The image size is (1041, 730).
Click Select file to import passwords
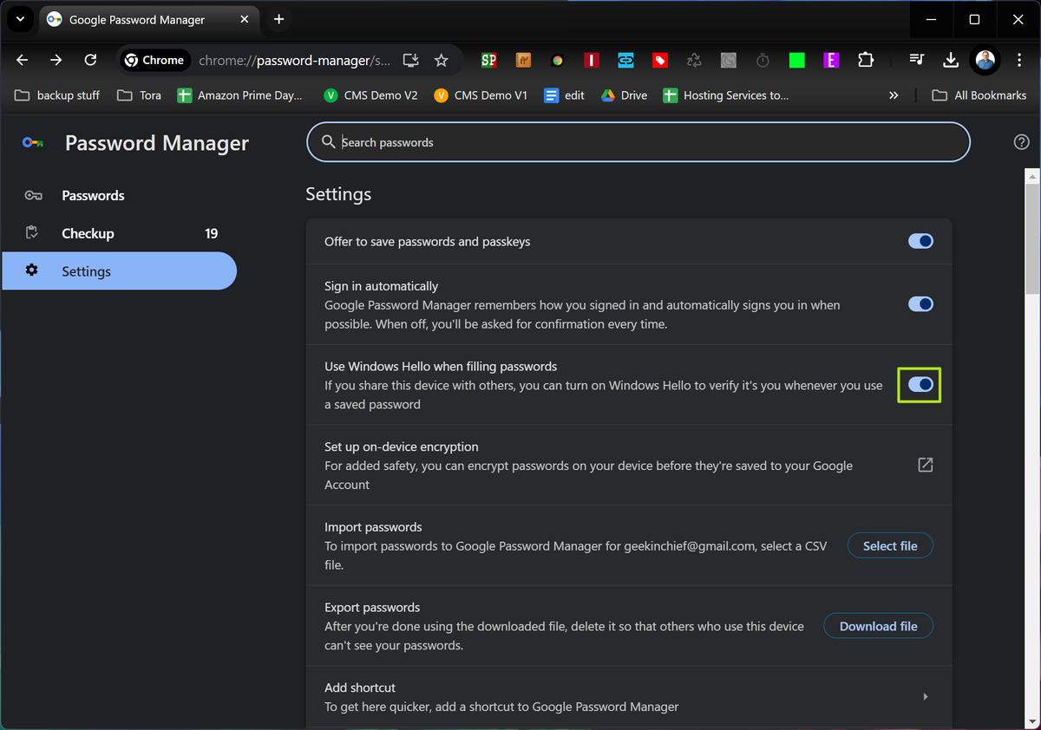pos(890,545)
